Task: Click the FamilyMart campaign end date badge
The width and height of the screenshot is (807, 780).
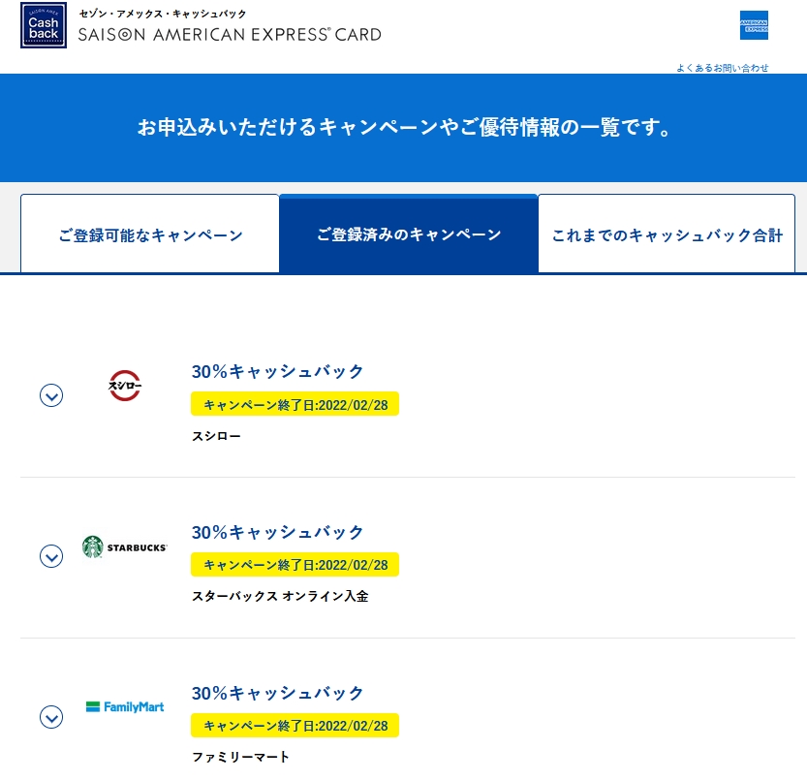Action: [295, 725]
